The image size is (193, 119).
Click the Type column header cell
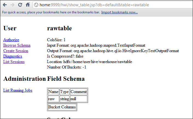(64, 92)
